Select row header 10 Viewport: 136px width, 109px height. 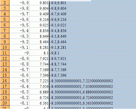(x=5, y=47)
